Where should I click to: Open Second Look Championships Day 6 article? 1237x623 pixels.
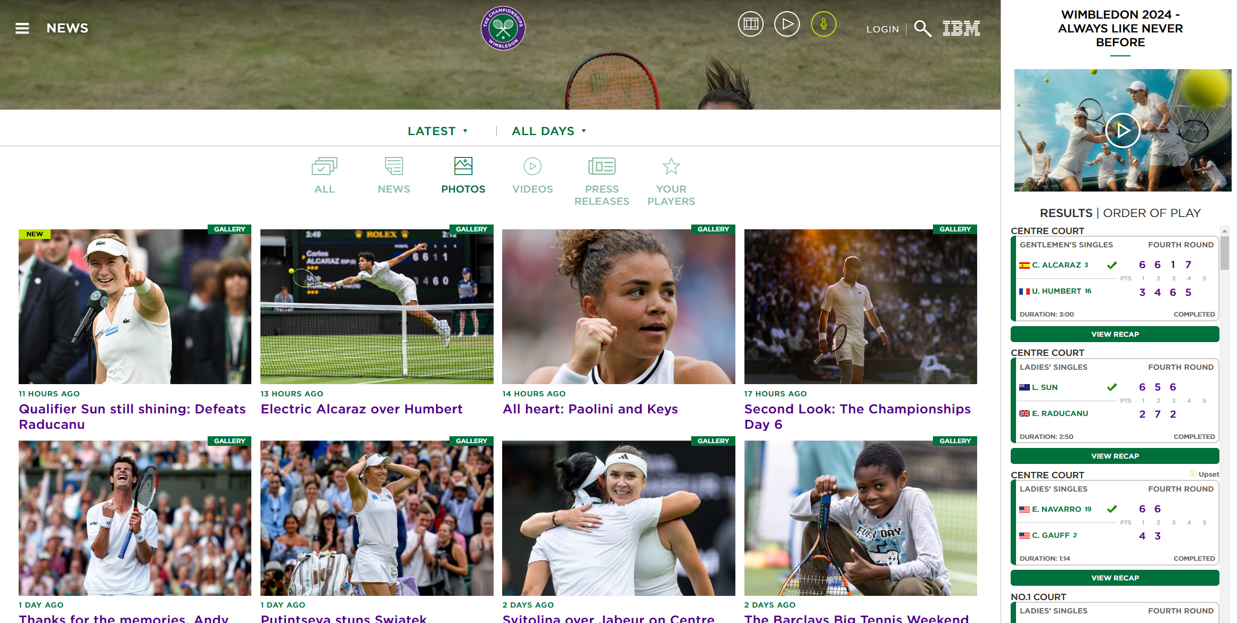pos(857,417)
